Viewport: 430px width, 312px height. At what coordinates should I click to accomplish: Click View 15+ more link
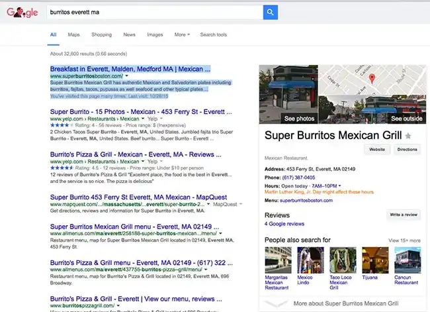[x=404, y=240]
